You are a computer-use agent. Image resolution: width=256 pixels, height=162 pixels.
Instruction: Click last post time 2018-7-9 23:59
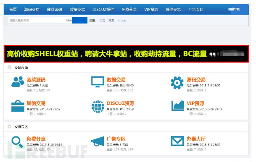pyautogui.click(x=210, y=85)
